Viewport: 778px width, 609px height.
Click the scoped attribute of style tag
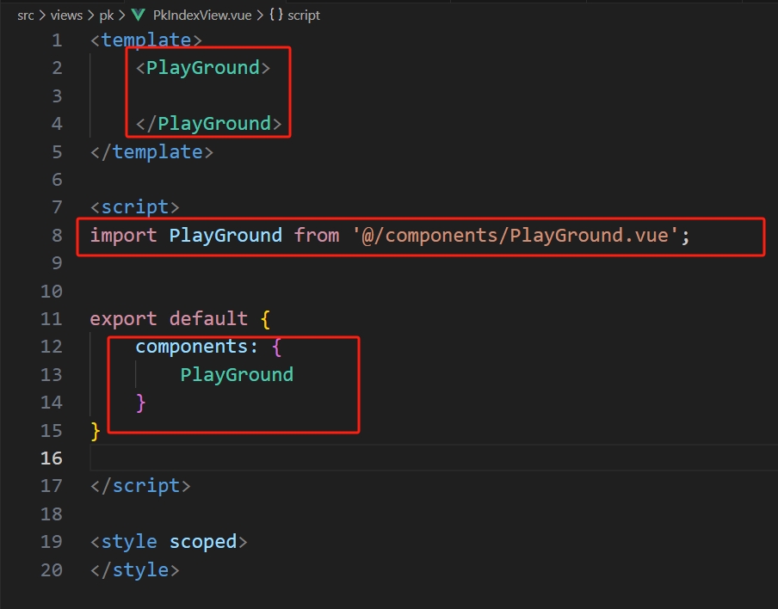pyautogui.click(x=202, y=542)
